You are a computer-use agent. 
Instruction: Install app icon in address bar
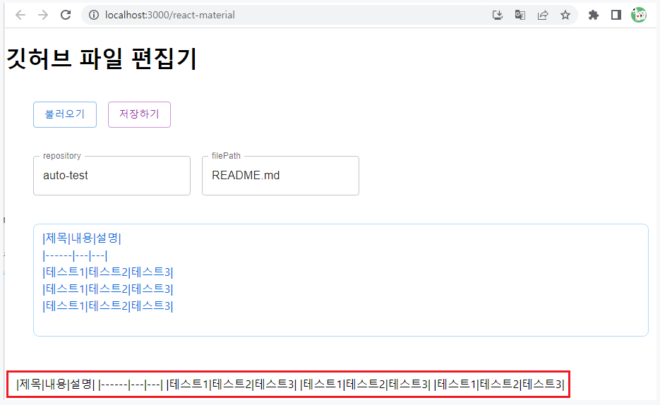click(x=498, y=15)
